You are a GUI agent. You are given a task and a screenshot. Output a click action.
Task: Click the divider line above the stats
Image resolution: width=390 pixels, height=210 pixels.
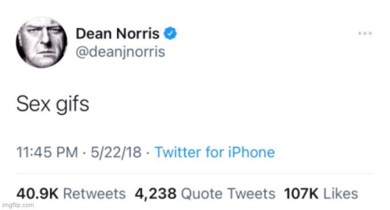(195, 173)
